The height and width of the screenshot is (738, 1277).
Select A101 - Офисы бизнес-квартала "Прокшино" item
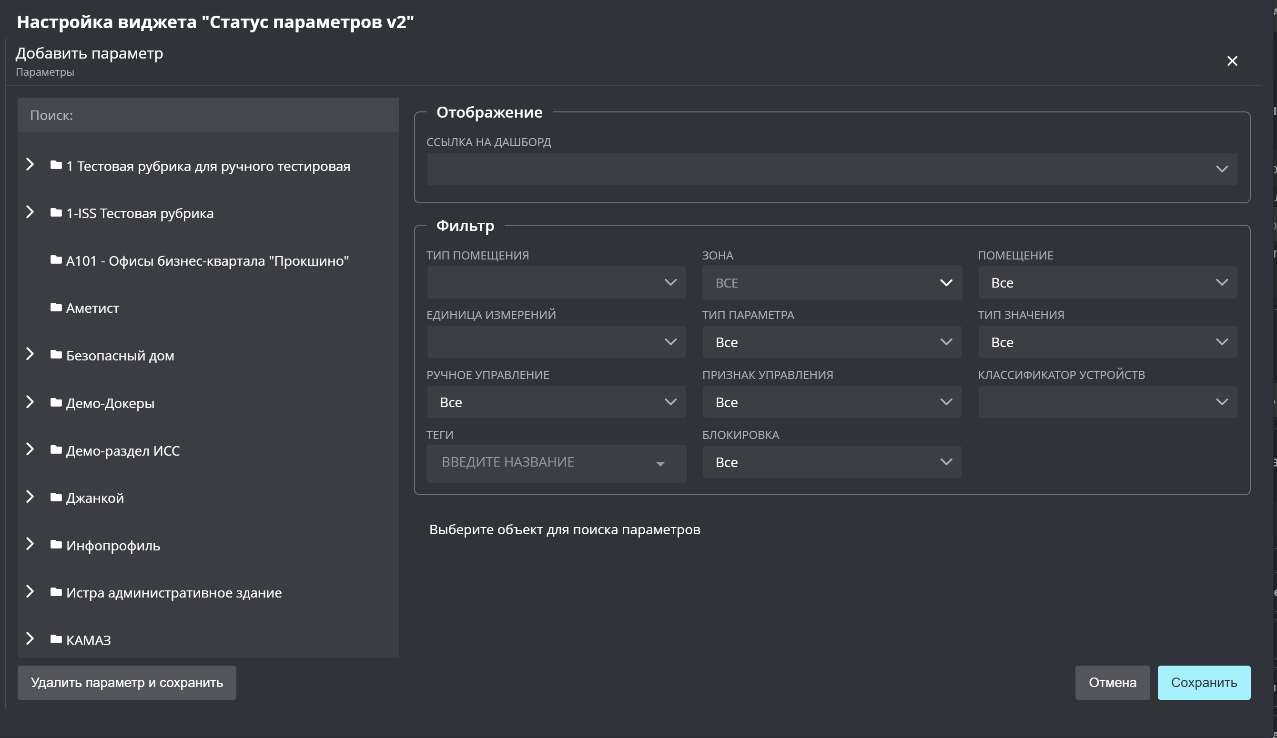207,261
